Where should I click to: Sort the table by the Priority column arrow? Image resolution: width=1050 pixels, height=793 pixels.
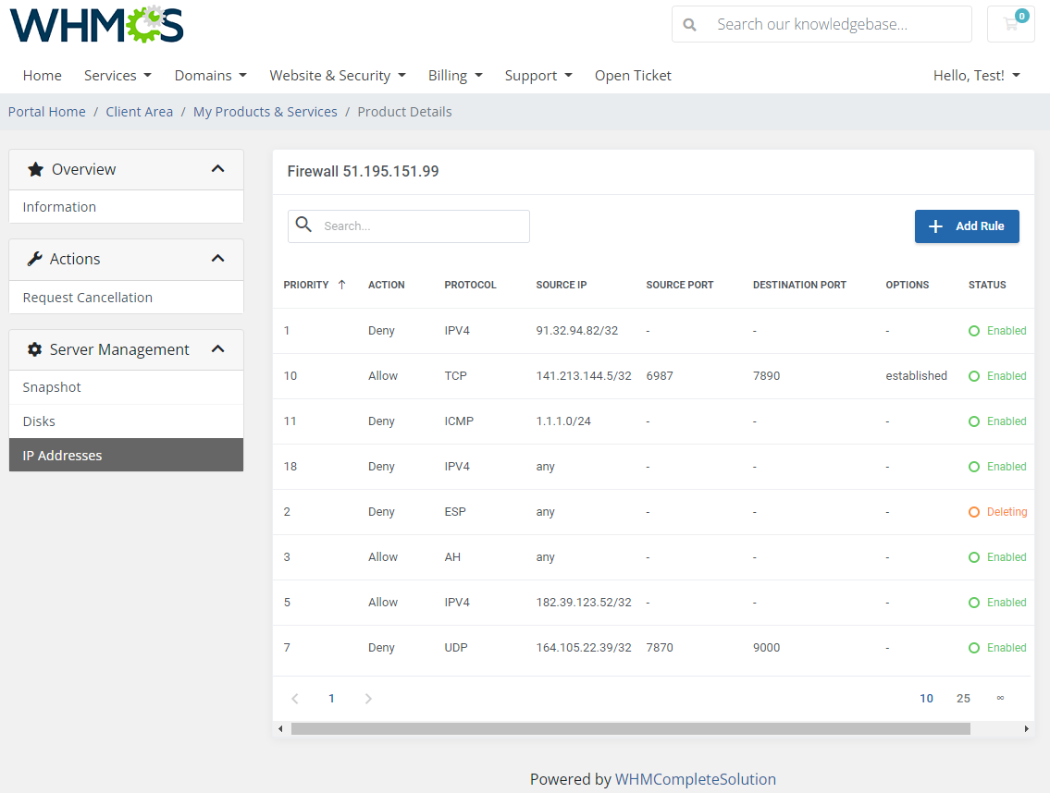click(342, 285)
